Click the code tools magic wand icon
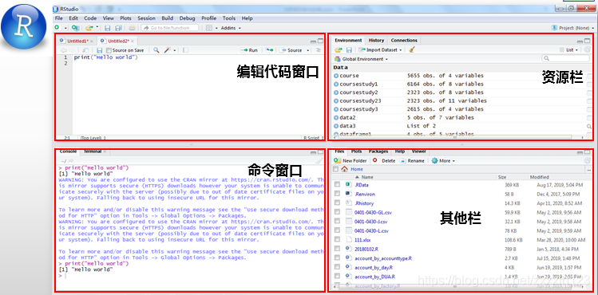The height and width of the screenshot is (295, 598). [x=168, y=50]
